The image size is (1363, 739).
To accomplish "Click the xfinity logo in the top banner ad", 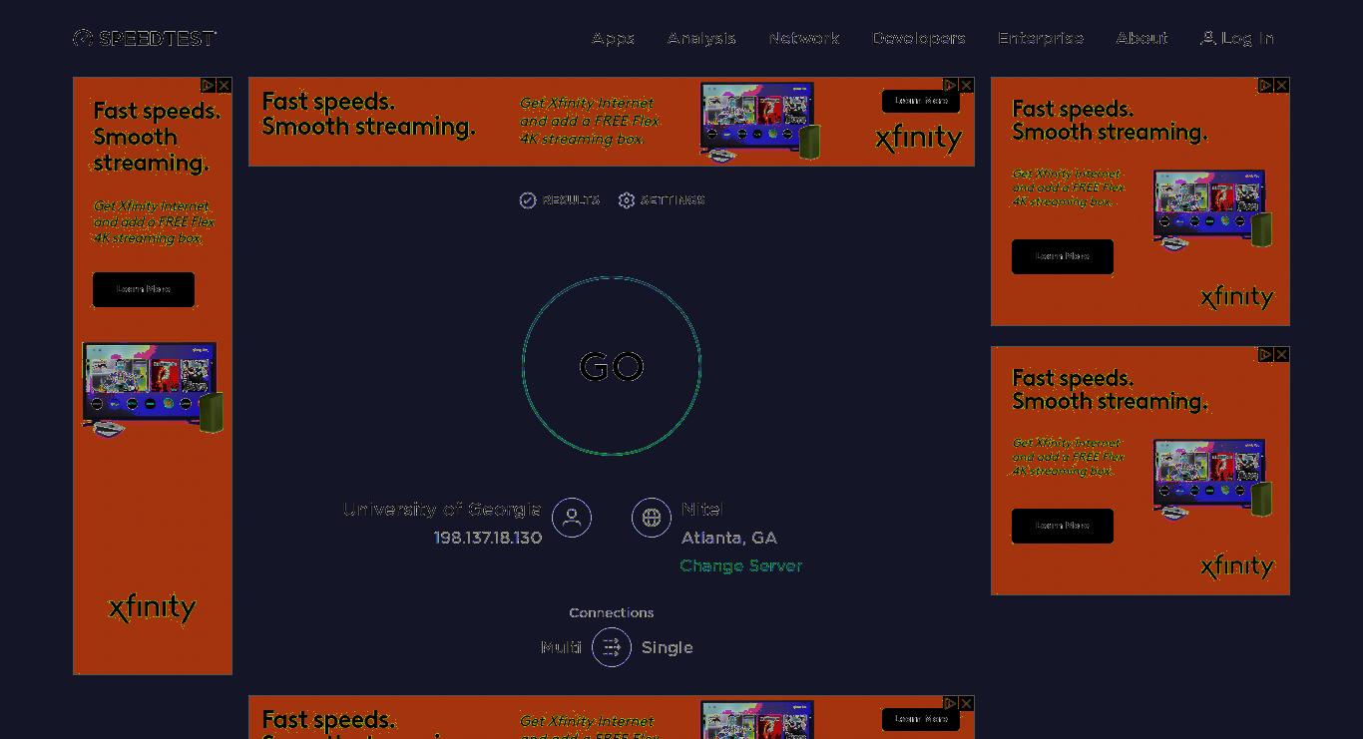I will tap(918, 139).
